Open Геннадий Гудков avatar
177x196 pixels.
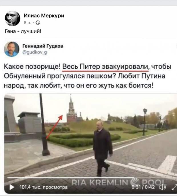pos(12,49)
